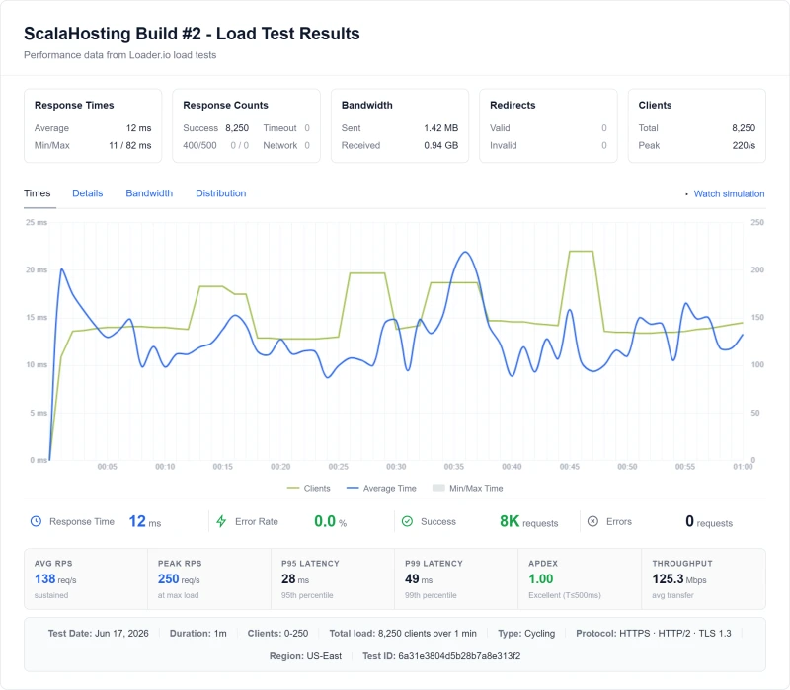This screenshot has width=790, height=690.
Task: Click the circled X Errors icon
Action: point(593,521)
